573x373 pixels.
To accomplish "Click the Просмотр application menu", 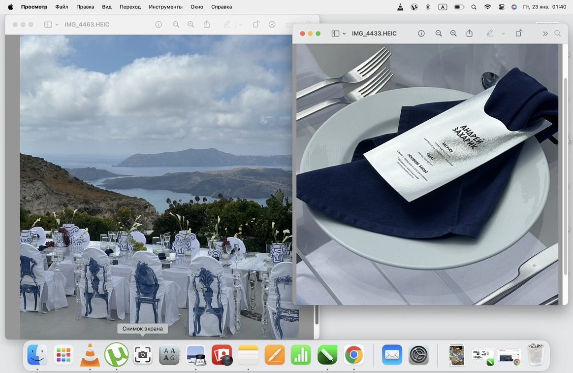I will point(34,7).
